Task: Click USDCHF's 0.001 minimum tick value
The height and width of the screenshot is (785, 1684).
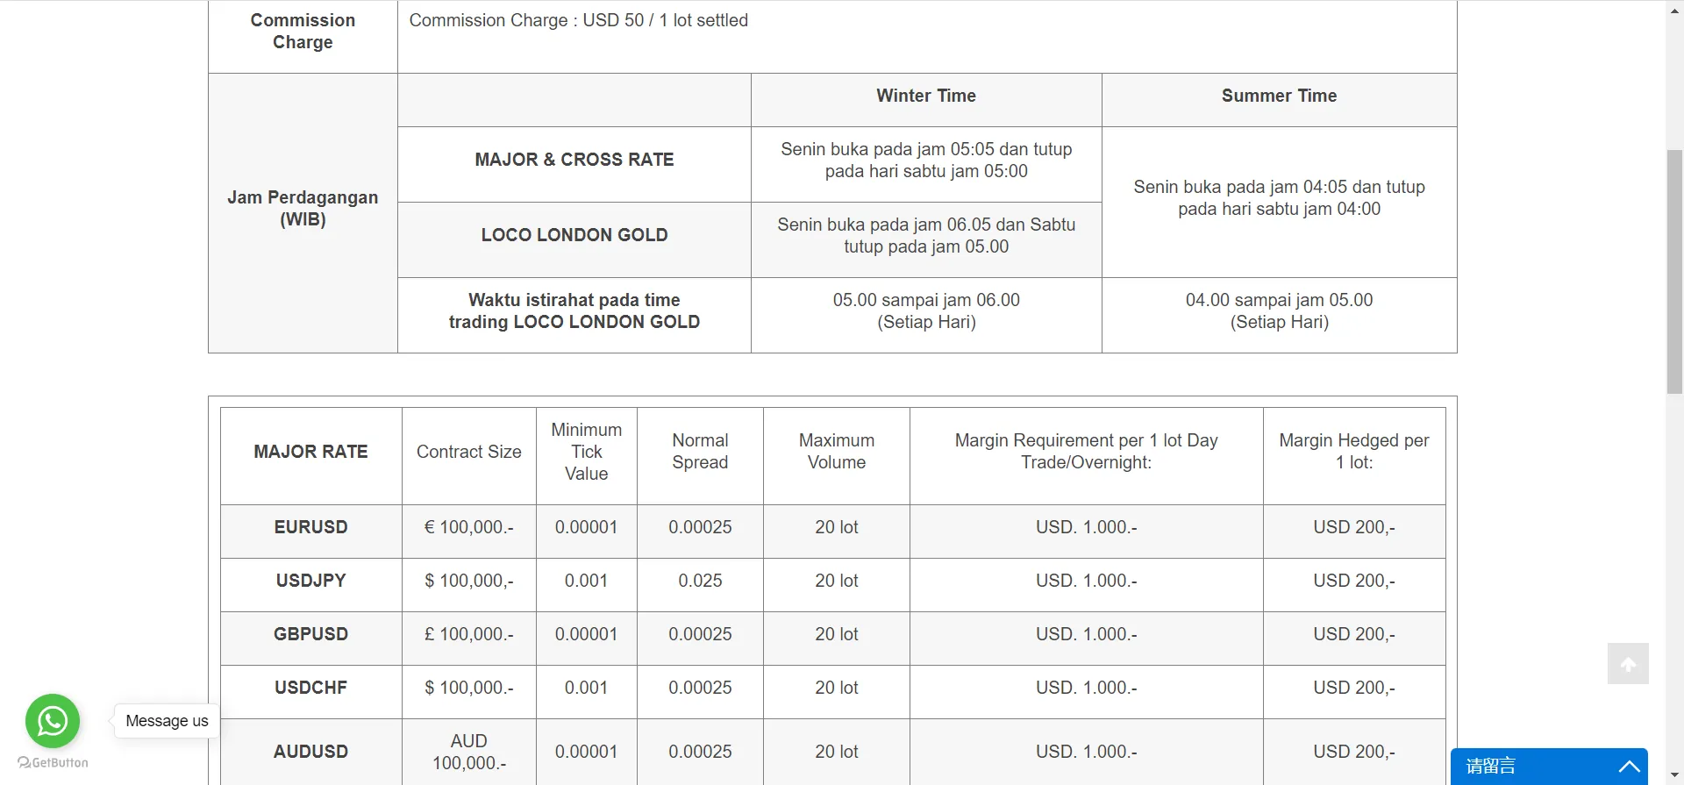Action: 587,688
